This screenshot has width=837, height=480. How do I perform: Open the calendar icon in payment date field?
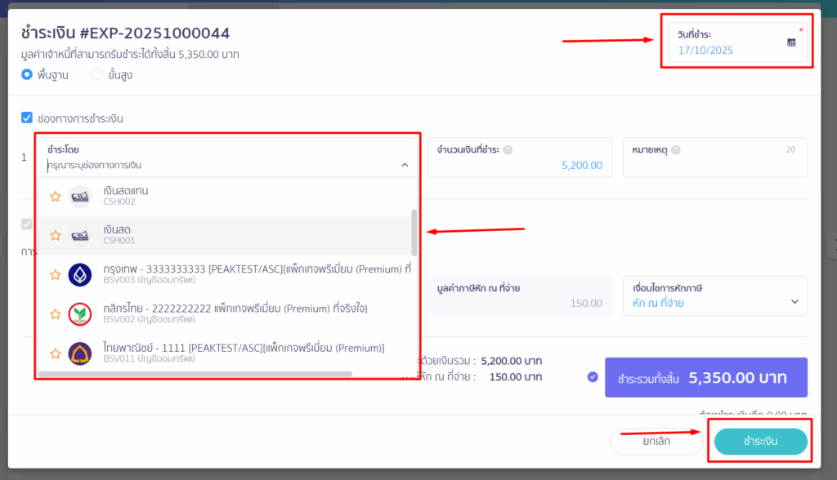pyautogui.click(x=791, y=42)
